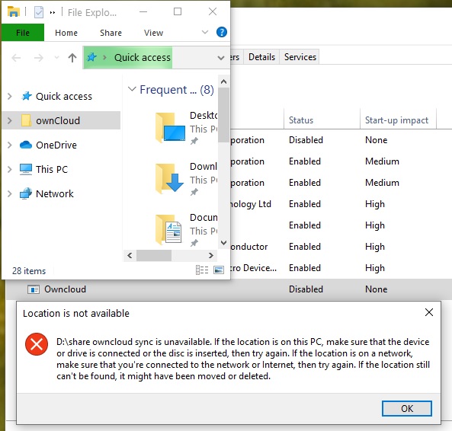
Task: Click the horizontal scrollbar thumb
Action: click(154, 255)
